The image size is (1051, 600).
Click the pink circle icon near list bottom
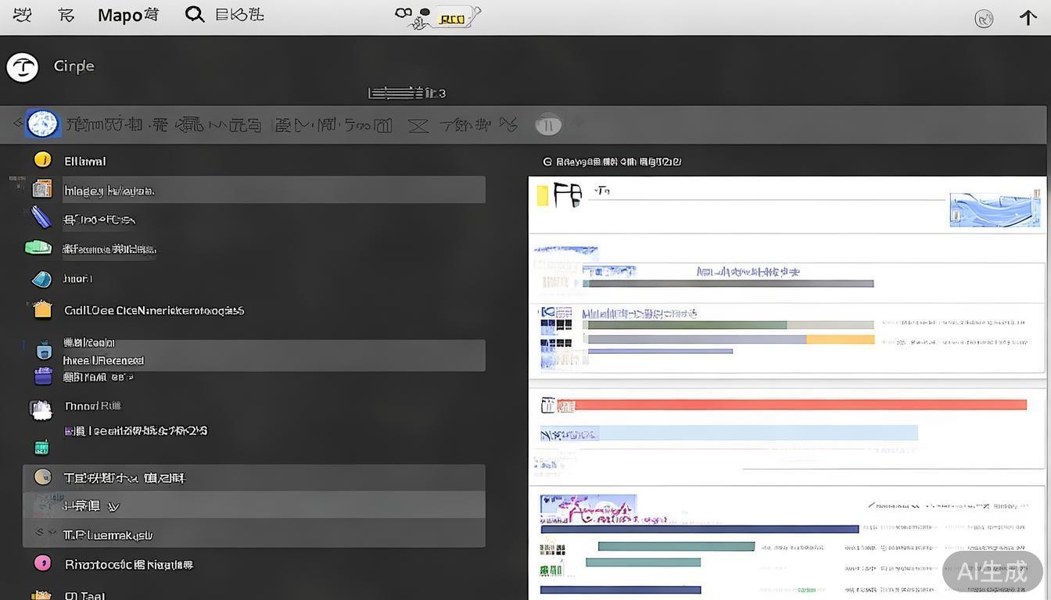[x=42, y=562]
